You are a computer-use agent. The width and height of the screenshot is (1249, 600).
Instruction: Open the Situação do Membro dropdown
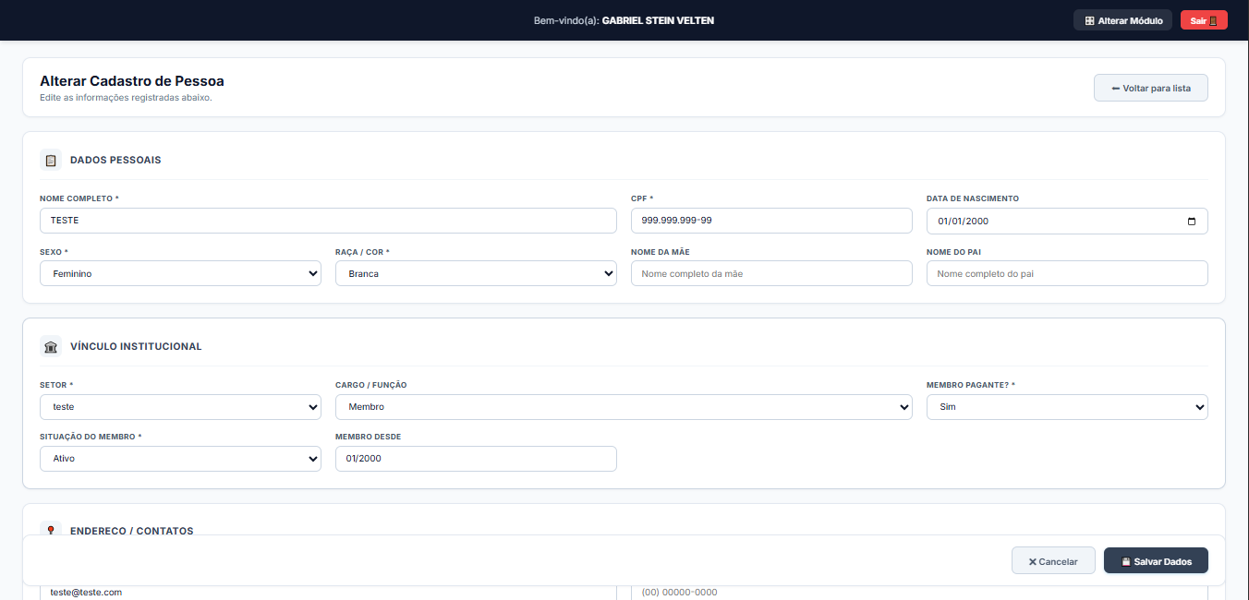pos(180,459)
